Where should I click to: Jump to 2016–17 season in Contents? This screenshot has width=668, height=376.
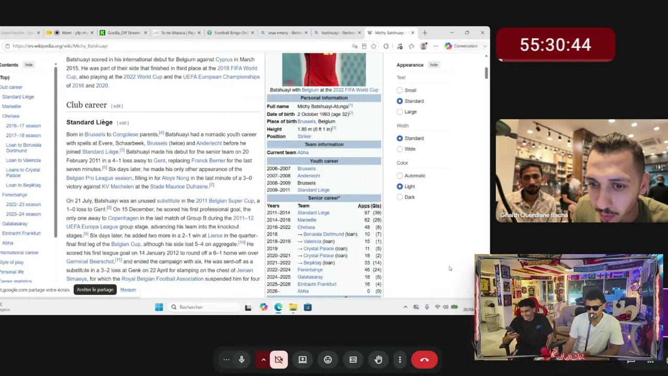[x=23, y=126]
